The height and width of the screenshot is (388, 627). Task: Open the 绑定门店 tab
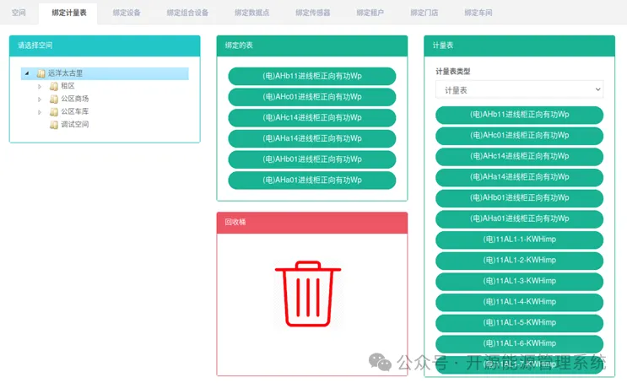[424, 13]
